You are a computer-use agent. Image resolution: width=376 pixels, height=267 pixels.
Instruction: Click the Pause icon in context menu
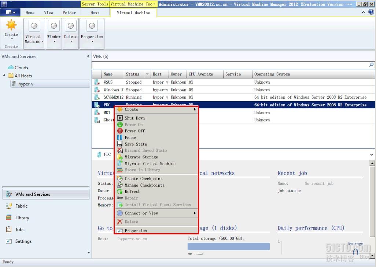coord(120,138)
